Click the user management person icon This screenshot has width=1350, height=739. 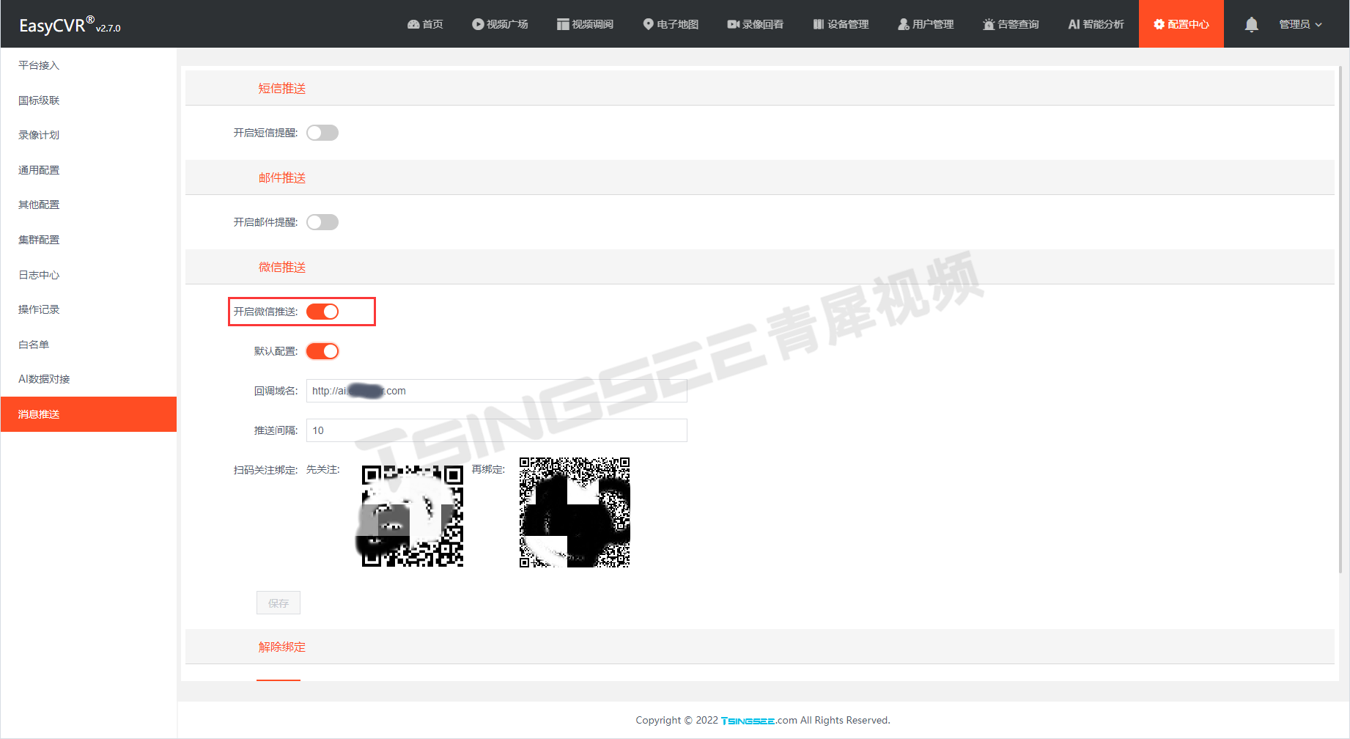pyautogui.click(x=904, y=24)
